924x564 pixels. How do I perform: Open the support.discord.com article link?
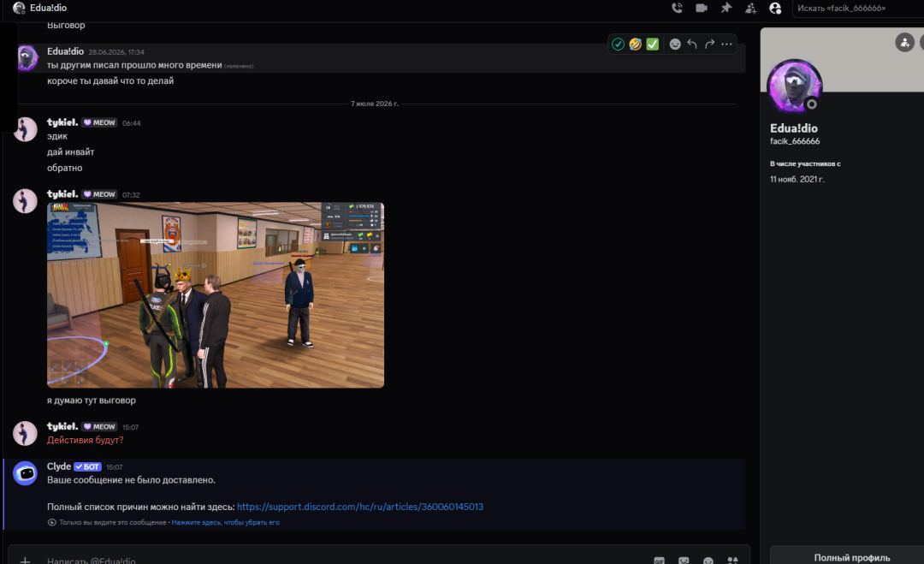pyautogui.click(x=360, y=507)
